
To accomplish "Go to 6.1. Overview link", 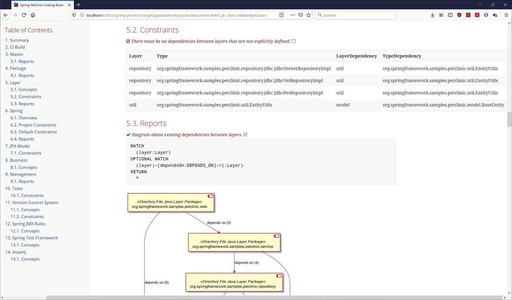I will 24,118.
